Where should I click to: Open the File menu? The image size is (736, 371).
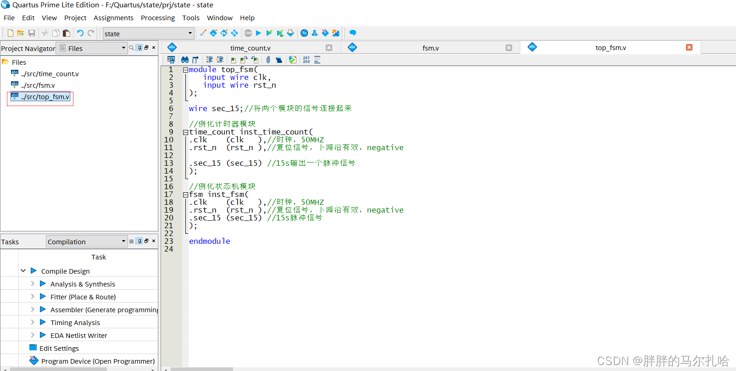tap(9, 18)
